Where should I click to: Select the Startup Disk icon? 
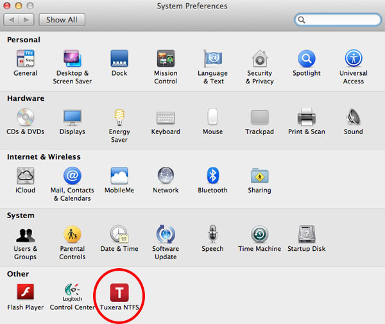coord(306,234)
